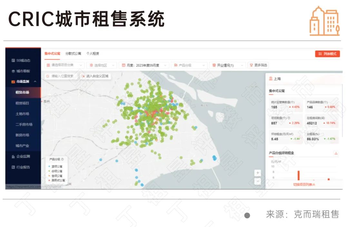The image size is (348, 227).
Task: Click the 列表模式 button
Action: 327,54
